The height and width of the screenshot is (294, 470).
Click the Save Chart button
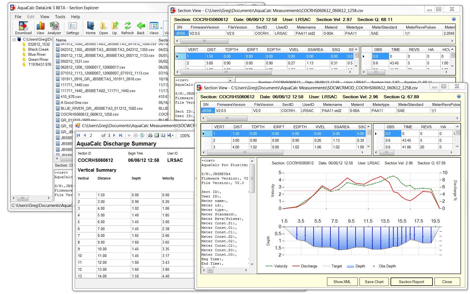374,282
